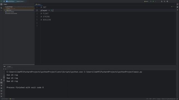Click the '# INT' comment line

[x=43, y=7]
